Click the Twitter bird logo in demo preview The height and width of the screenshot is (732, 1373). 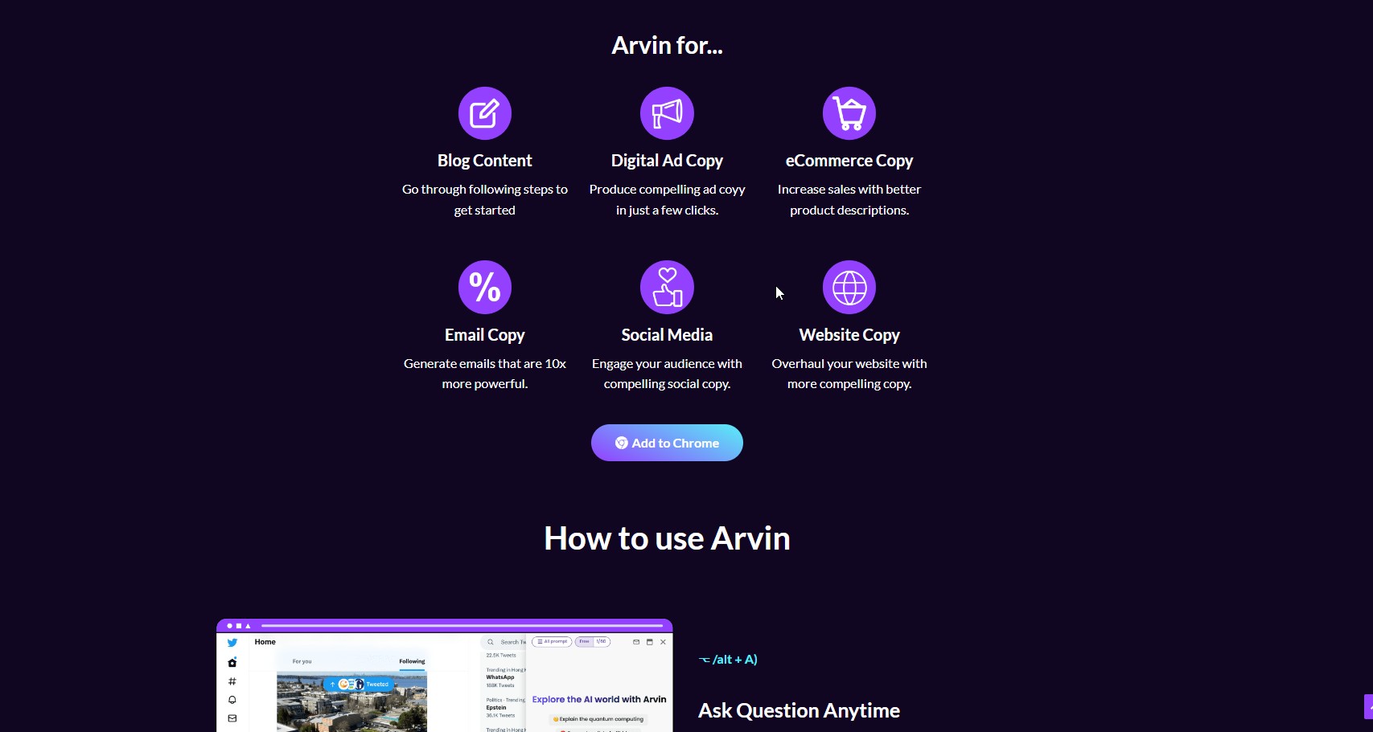click(x=232, y=643)
